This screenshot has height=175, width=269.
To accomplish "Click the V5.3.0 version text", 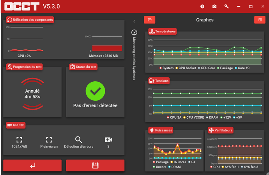I will click(51, 7).
